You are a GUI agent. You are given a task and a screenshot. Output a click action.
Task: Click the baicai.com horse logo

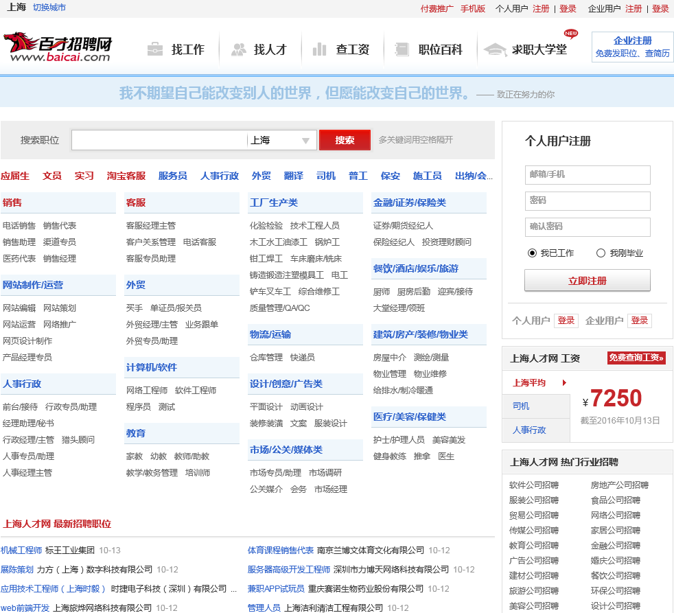tap(58, 47)
